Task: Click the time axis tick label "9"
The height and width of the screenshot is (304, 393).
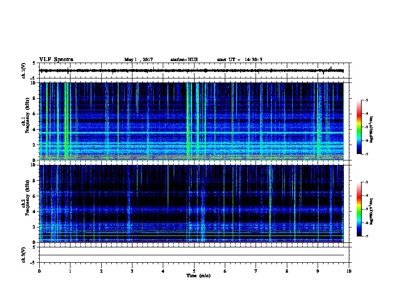Action: click(318, 271)
